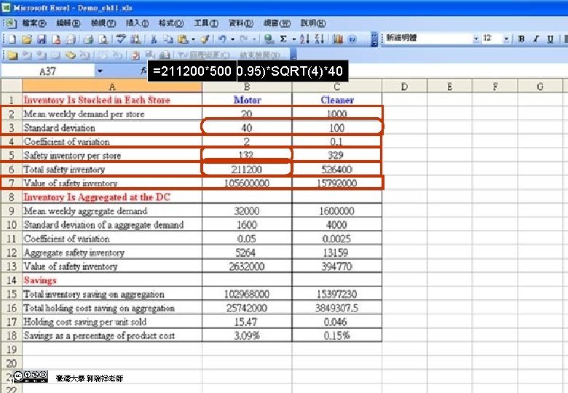Select column D header
The width and height of the screenshot is (568, 393).
click(405, 87)
